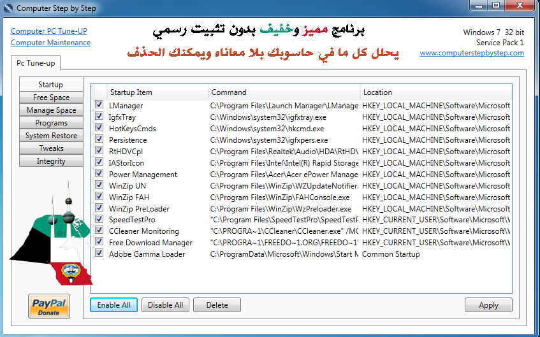Maximize the Computer Step by Step window

496,6
